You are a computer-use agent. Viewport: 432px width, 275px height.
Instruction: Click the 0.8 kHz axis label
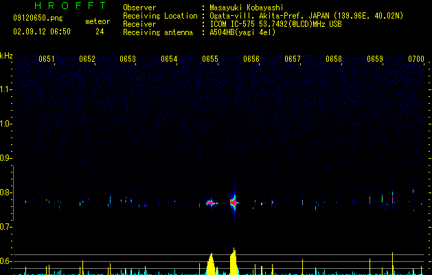click(5, 192)
